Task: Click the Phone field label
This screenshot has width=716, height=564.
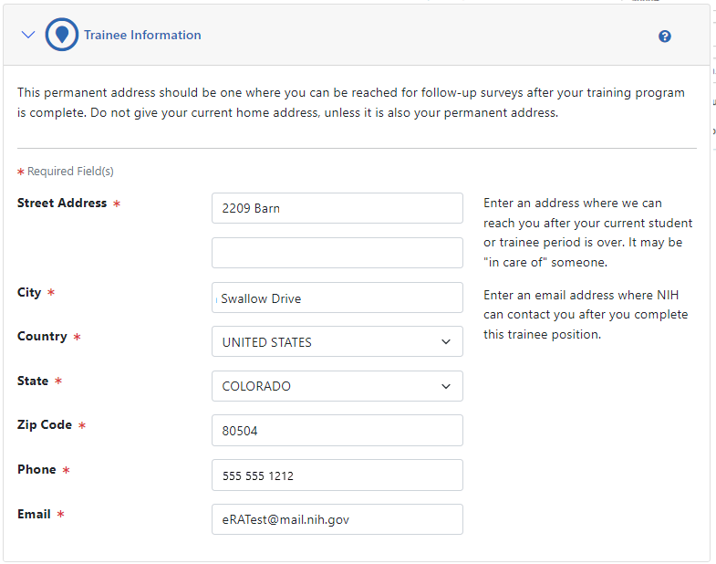Action: (36, 469)
